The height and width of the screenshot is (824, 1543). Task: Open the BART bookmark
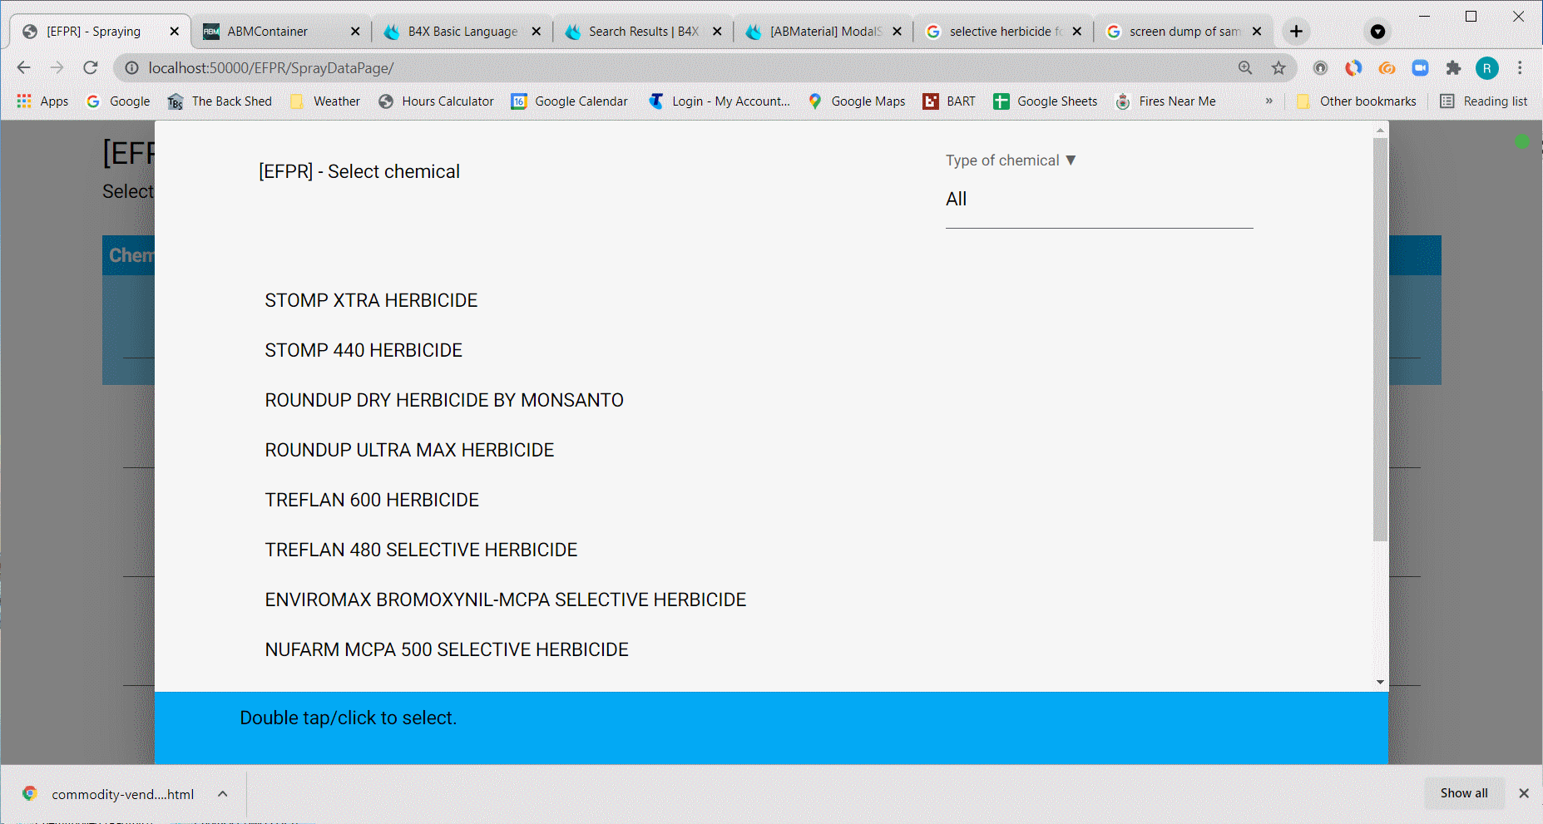click(x=949, y=101)
